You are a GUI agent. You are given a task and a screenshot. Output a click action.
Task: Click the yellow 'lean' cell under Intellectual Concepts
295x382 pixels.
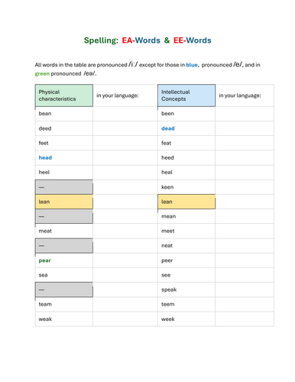186,202
